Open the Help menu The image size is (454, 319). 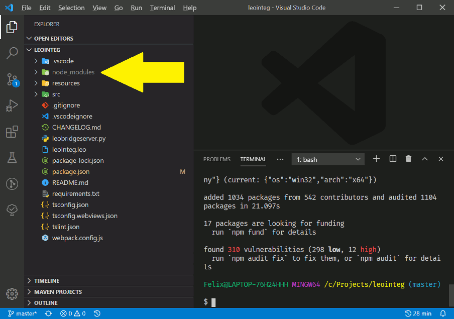coord(190,8)
